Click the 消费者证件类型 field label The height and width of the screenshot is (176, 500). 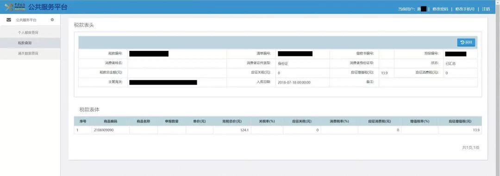(x=258, y=63)
